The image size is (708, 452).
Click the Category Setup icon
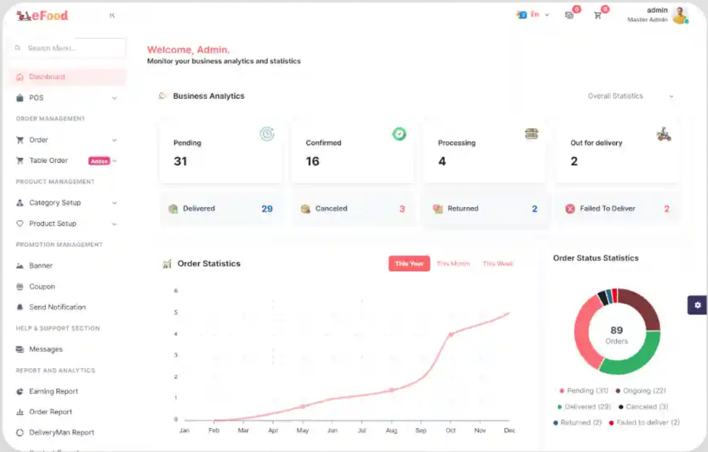tap(20, 203)
